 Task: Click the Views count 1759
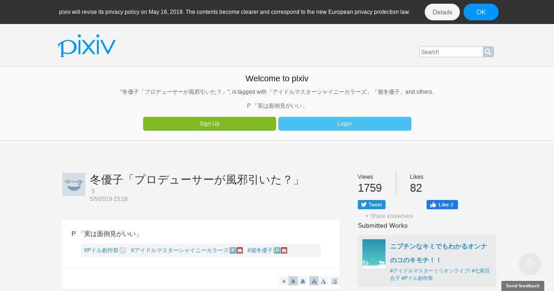point(370,188)
